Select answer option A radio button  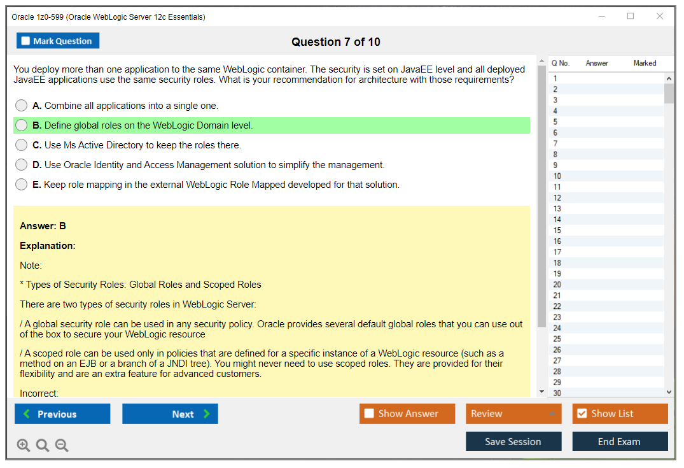point(21,105)
